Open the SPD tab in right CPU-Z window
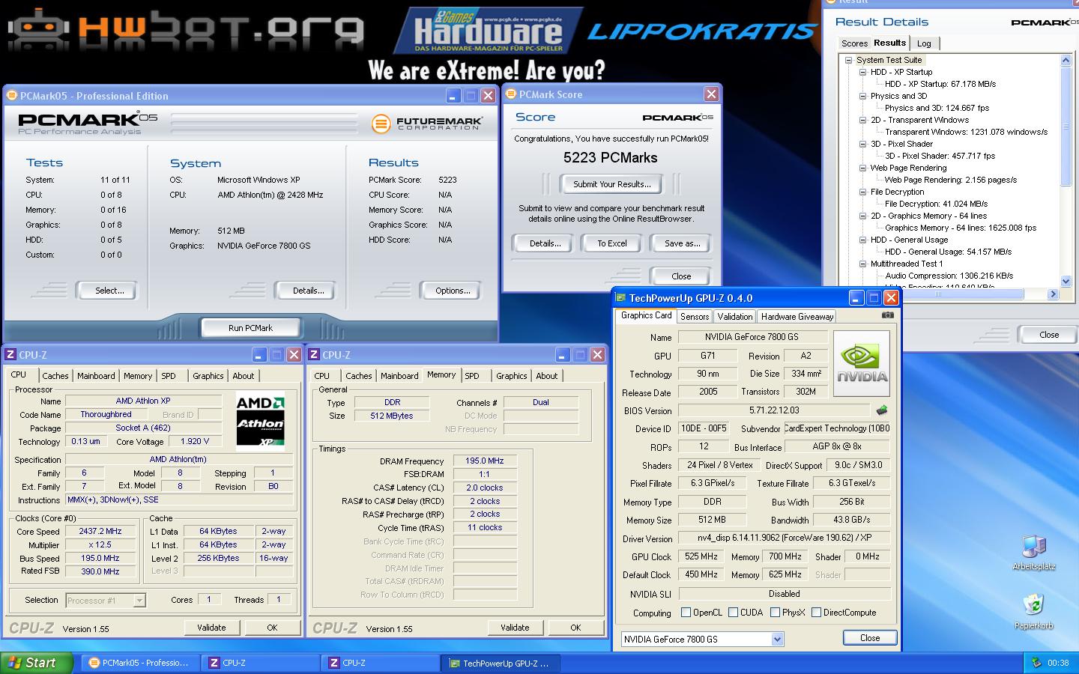The image size is (1079, 674). pyautogui.click(x=472, y=376)
